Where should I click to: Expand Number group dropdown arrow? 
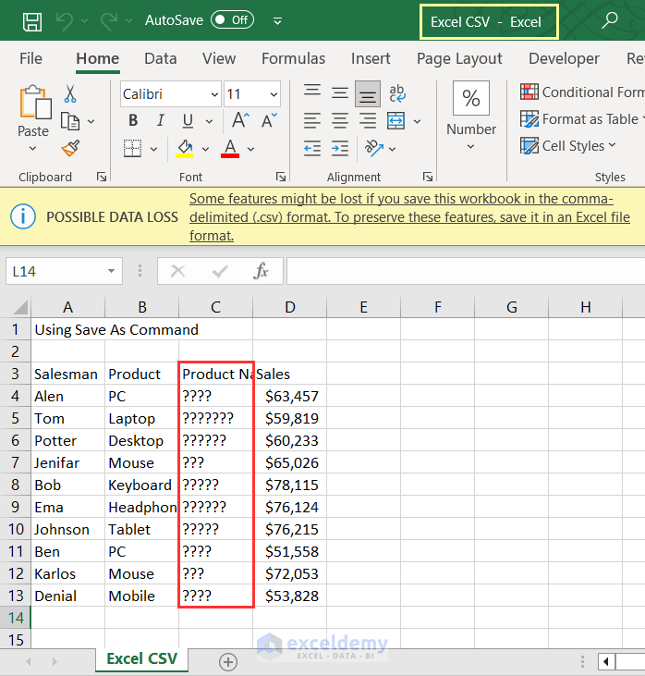click(471, 147)
